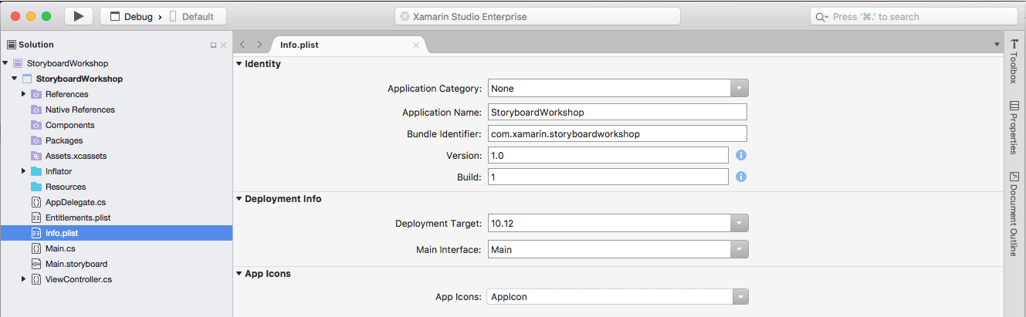This screenshot has width=1026, height=317.
Task: Open the Properties side panel
Action: (1014, 127)
